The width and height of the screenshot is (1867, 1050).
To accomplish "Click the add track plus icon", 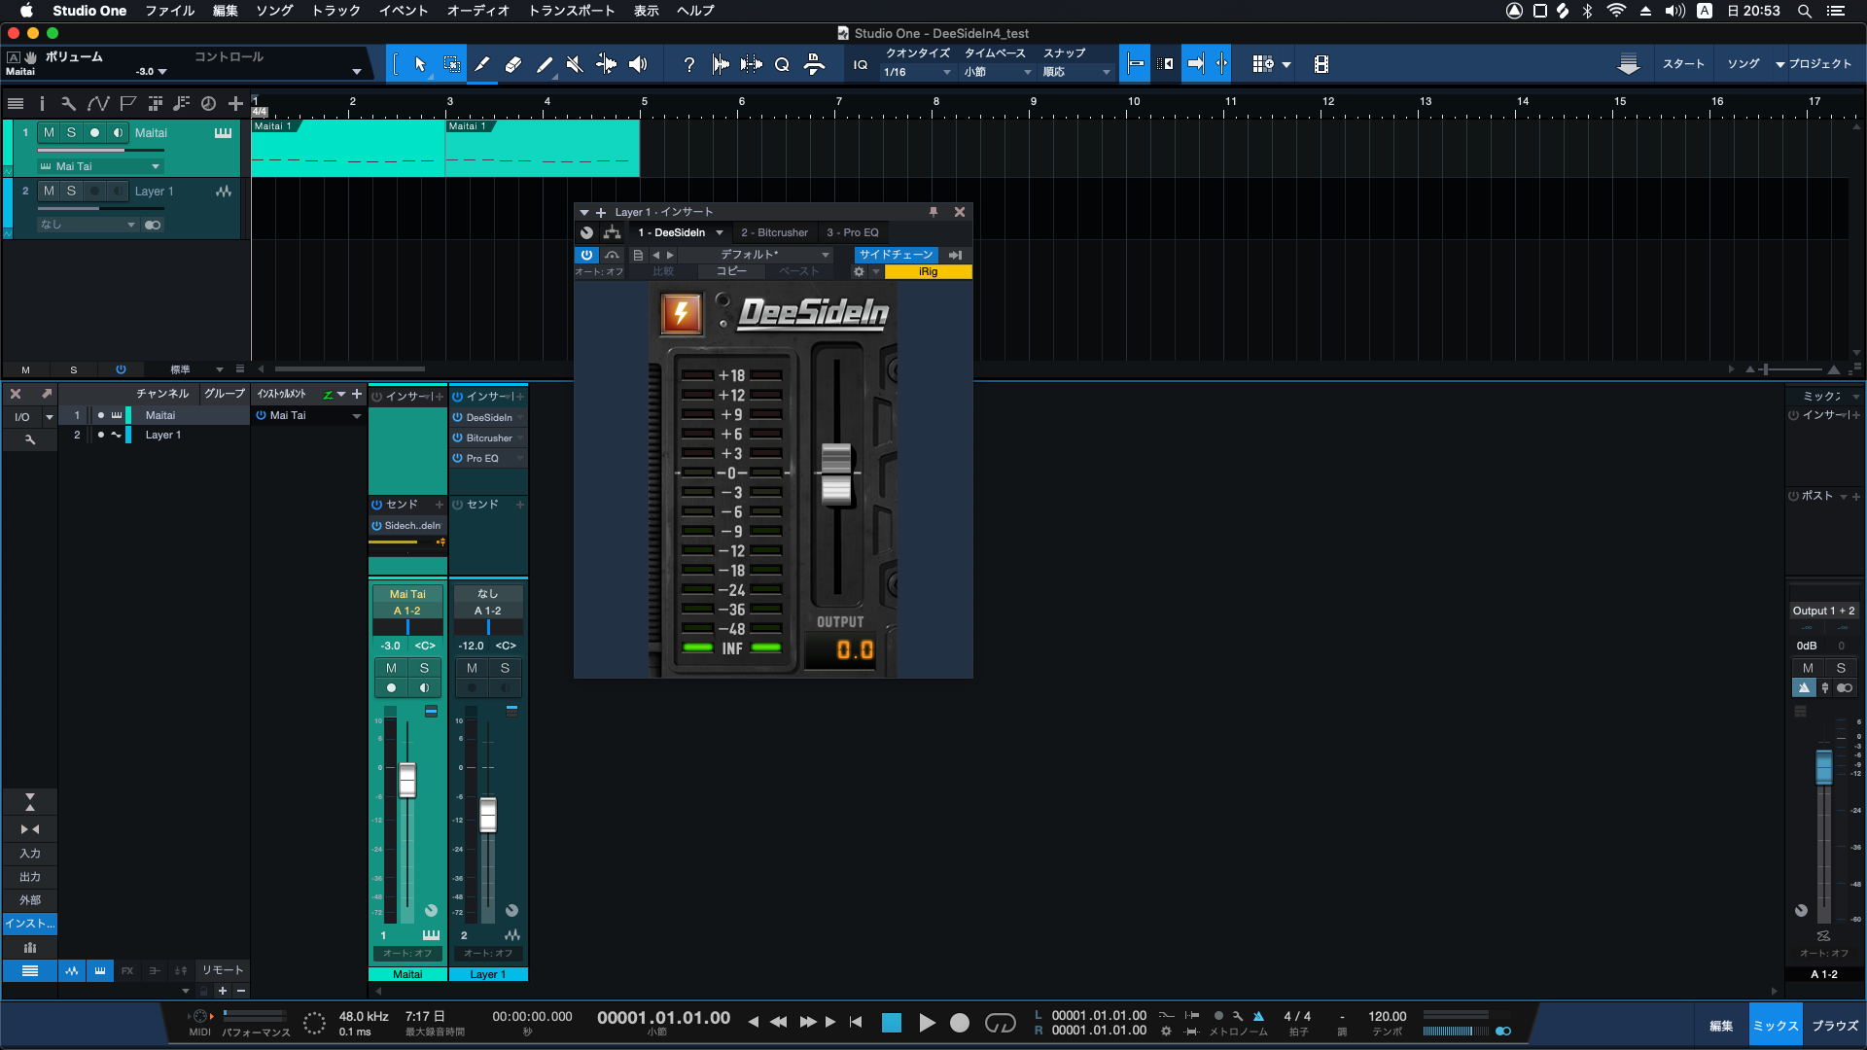I will click(235, 103).
